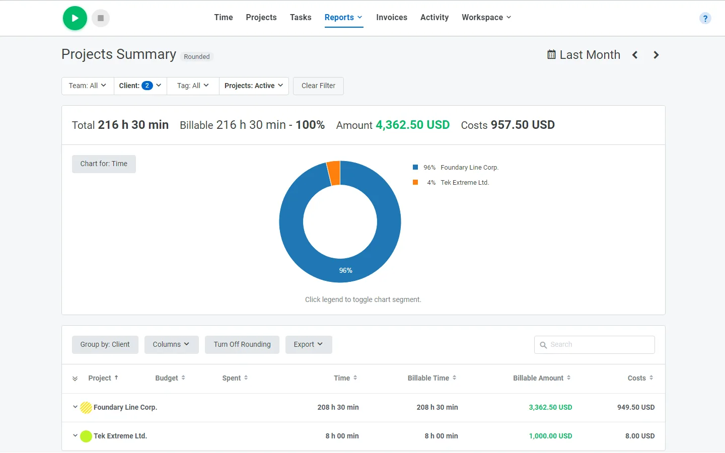This screenshot has width=725, height=453.
Task: Click Chart for: Time button
Action: tap(104, 164)
